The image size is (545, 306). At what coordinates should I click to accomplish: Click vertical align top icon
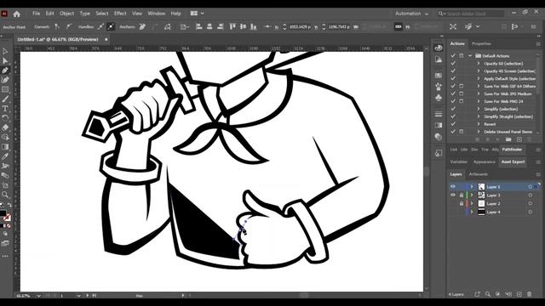[x=232, y=26]
